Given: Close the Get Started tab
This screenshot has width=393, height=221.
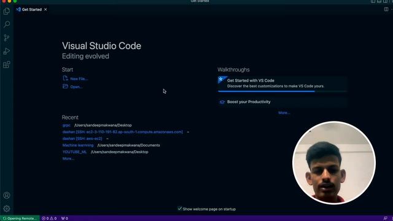Looking at the screenshot, I should click(x=45, y=10).
